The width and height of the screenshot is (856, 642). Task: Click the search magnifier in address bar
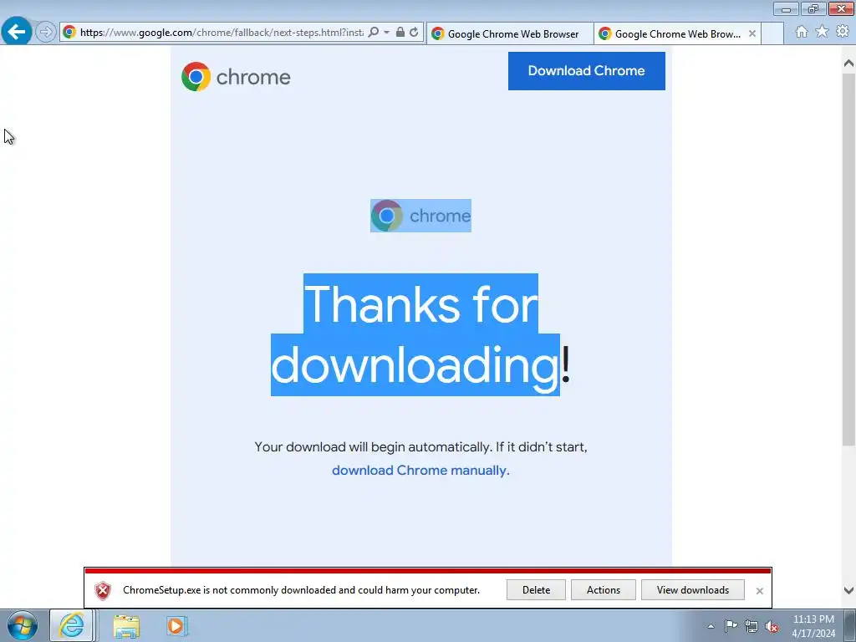(374, 33)
